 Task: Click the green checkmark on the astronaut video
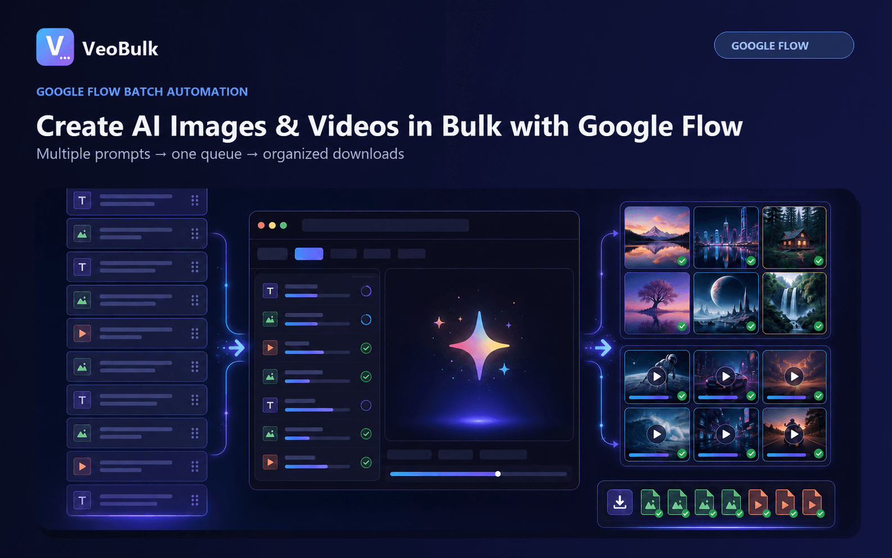click(x=682, y=396)
